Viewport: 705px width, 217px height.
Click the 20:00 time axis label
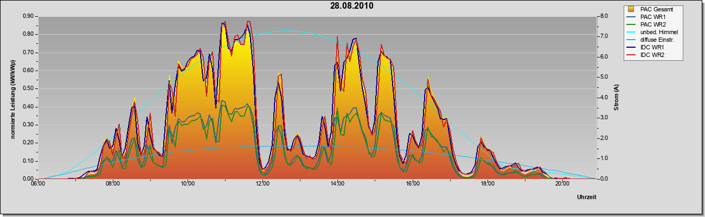click(562, 184)
